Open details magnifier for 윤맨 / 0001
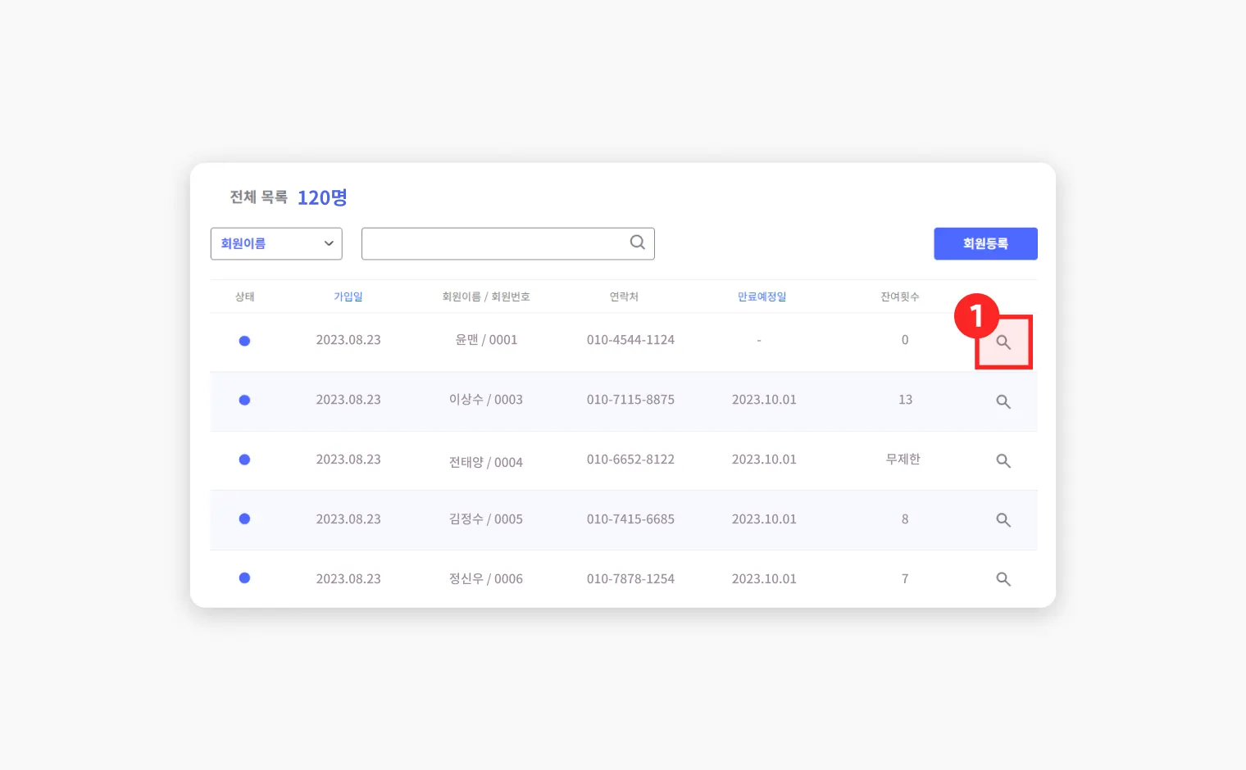Screen dimensions: 1246x770 (x=1003, y=342)
